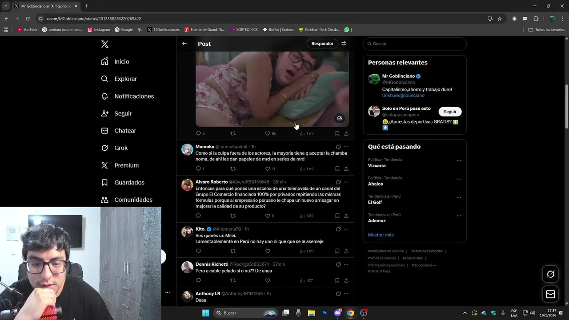Bookmark the main post
The height and width of the screenshot is (320, 569).
point(337,133)
